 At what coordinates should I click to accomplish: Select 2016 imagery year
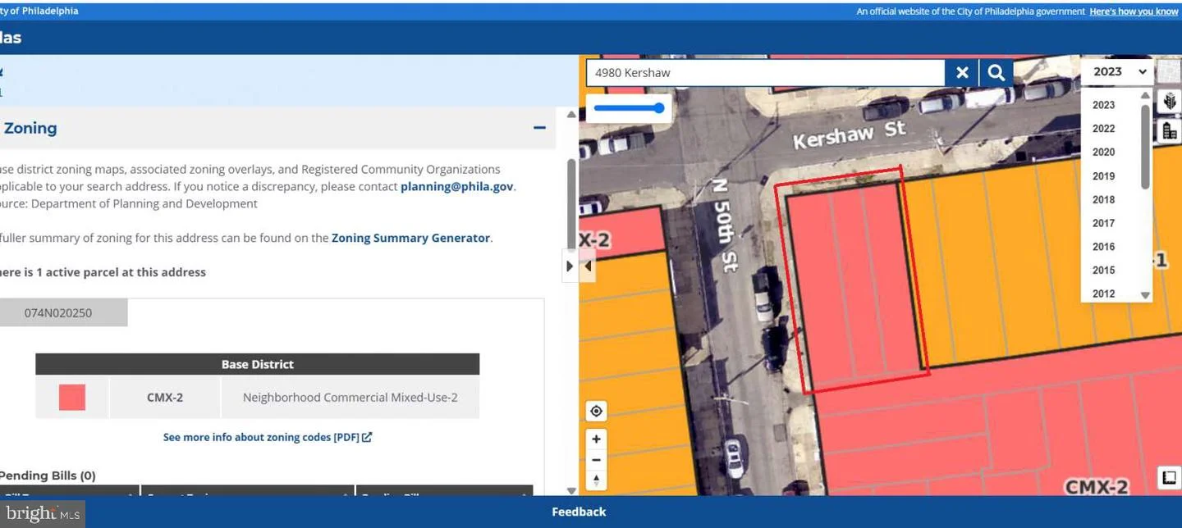pyautogui.click(x=1103, y=247)
